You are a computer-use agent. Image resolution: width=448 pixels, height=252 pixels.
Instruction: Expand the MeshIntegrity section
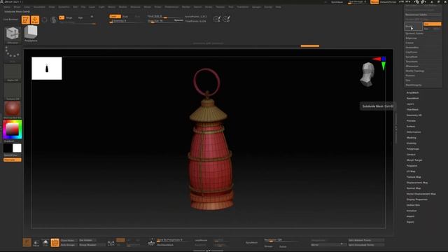(x=414, y=85)
